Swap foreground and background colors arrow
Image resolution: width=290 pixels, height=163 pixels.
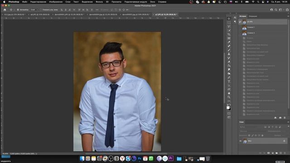click(230, 105)
